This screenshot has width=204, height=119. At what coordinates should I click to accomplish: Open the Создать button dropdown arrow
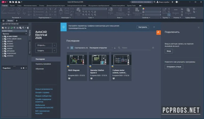coord(54,51)
